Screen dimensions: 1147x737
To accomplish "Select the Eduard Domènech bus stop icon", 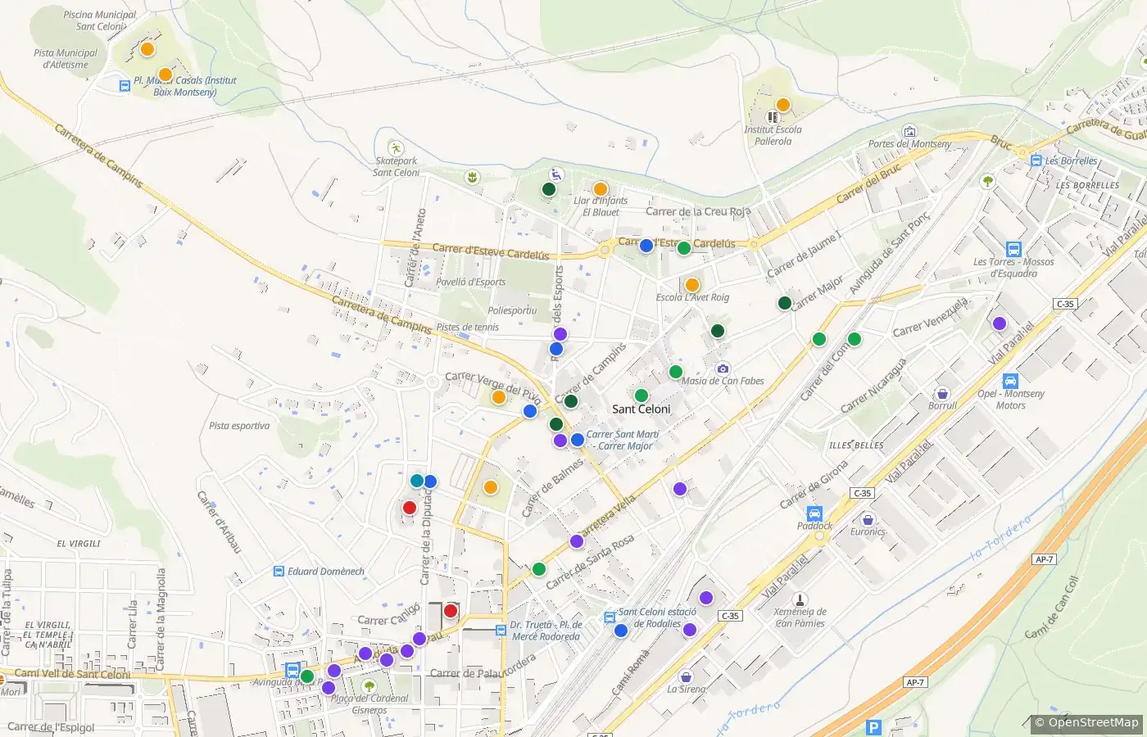I will click(279, 572).
